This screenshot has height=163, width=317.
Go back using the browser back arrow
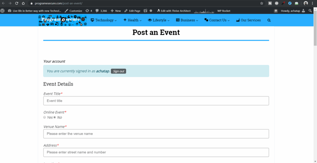pos(3,3)
